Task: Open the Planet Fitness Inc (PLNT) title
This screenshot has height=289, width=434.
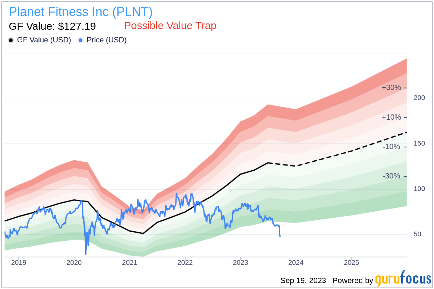Action: [x=81, y=12]
